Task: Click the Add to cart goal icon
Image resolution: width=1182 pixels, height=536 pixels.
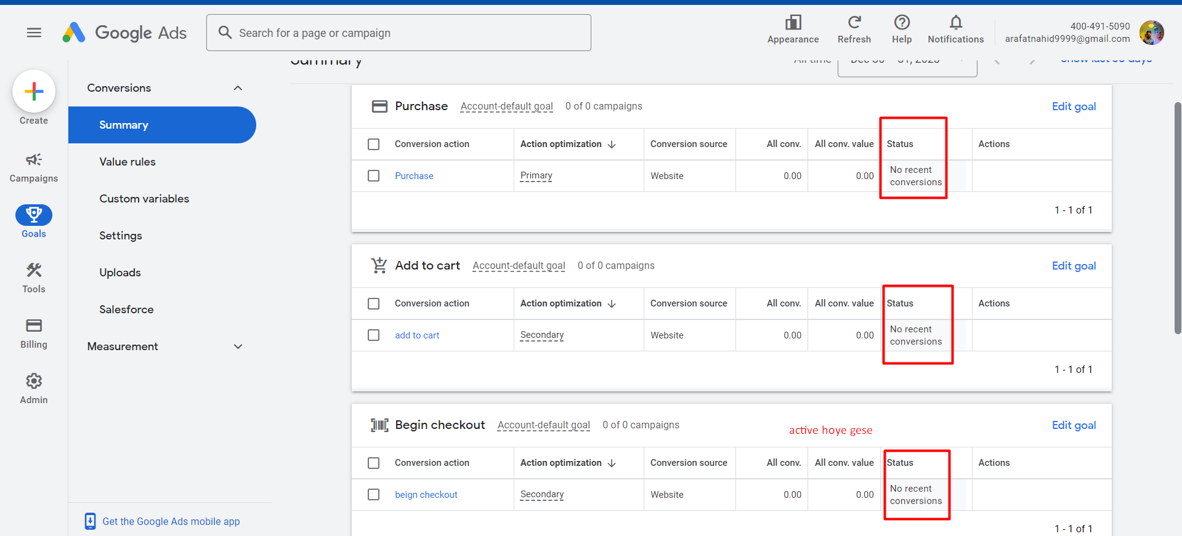Action: [x=379, y=265]
